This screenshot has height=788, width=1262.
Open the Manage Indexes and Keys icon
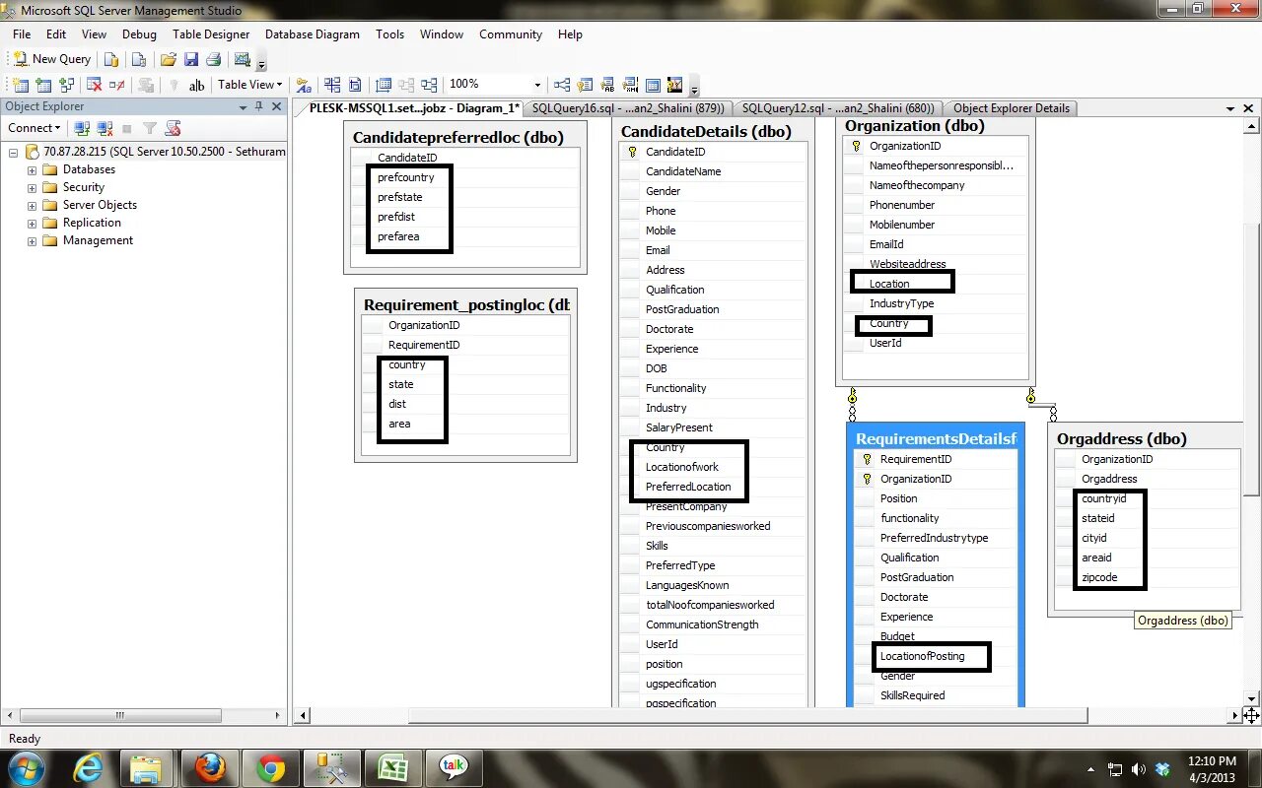(x=585, y=85)
